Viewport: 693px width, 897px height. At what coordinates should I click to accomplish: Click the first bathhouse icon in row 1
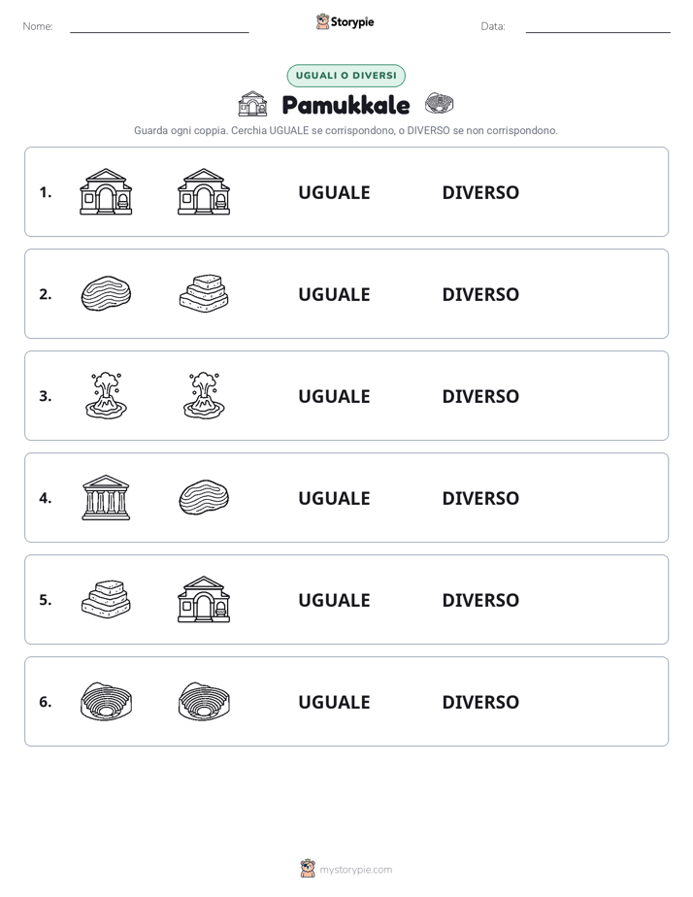[106, 191]
